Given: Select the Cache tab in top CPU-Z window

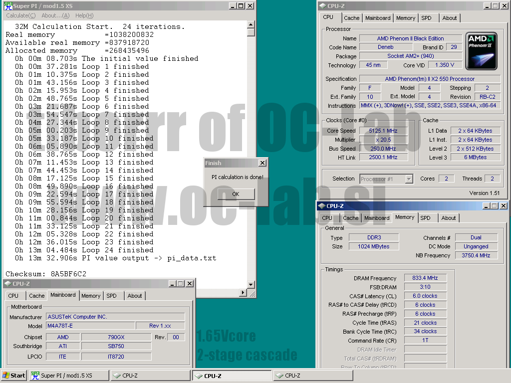Looking at the screenshot, I should pyautogui.click(x=352, y=18).
